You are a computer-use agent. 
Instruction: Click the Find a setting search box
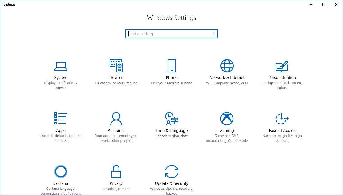pos(168,34)
